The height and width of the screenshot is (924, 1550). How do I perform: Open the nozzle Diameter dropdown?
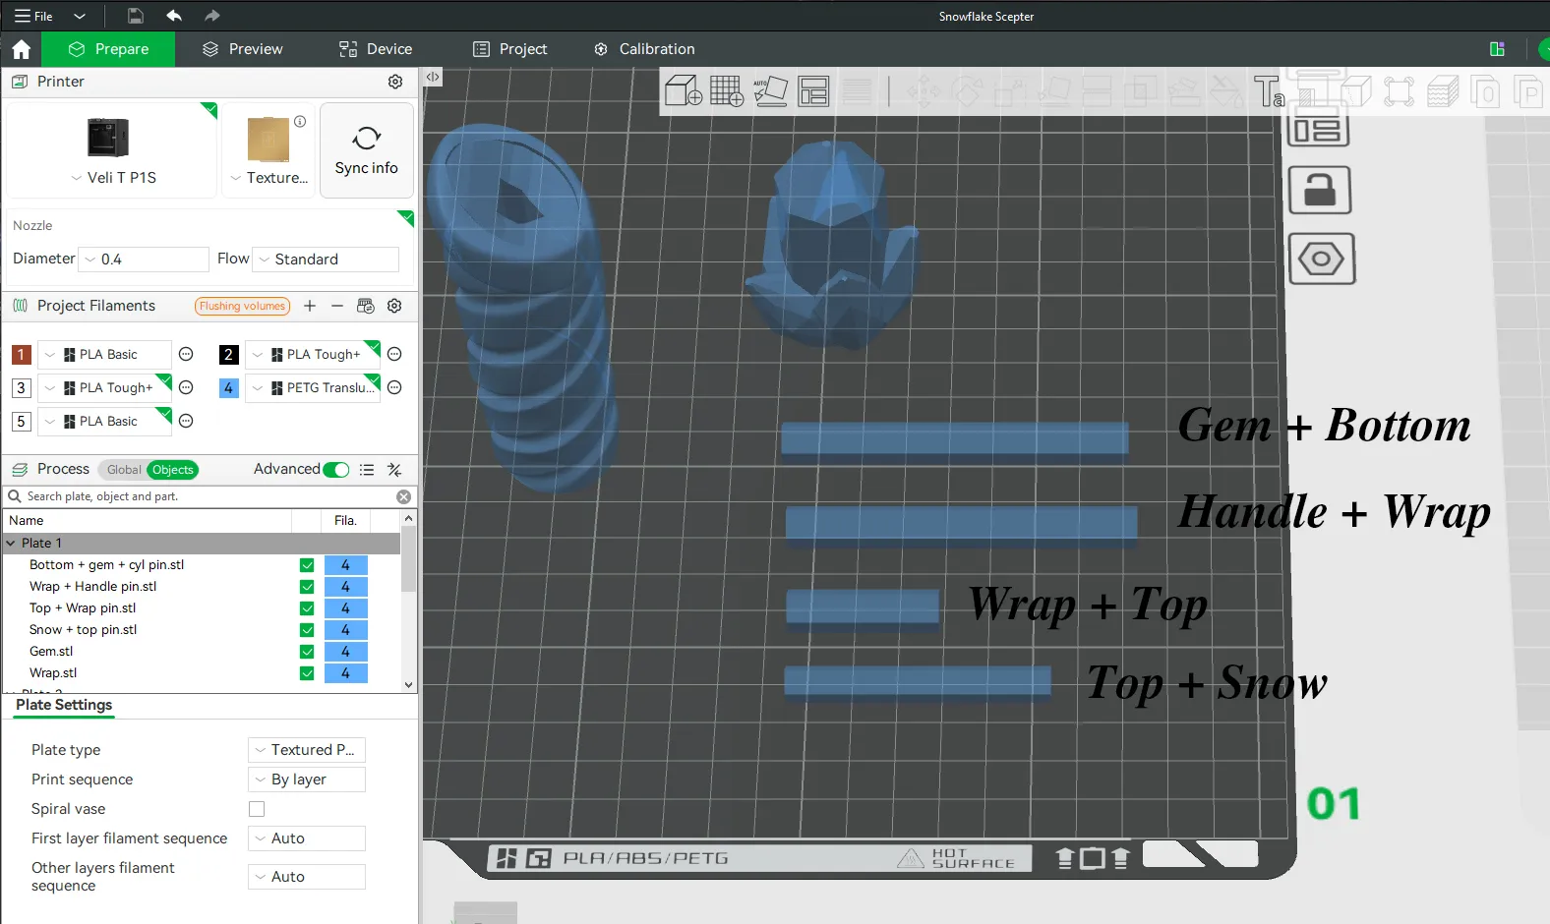click(x=144, y=260)
